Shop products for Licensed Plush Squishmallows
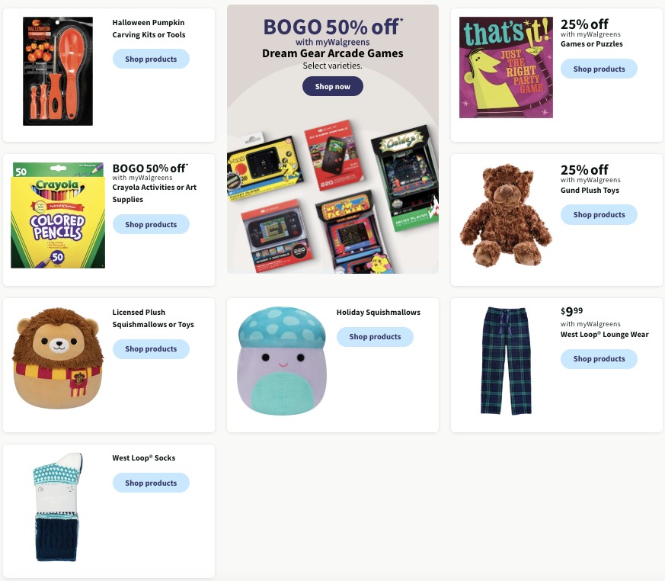 pos(151,349)
